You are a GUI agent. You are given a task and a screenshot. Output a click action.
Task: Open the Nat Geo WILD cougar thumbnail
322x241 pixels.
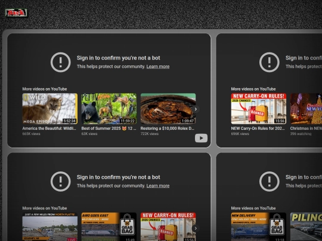50,109
